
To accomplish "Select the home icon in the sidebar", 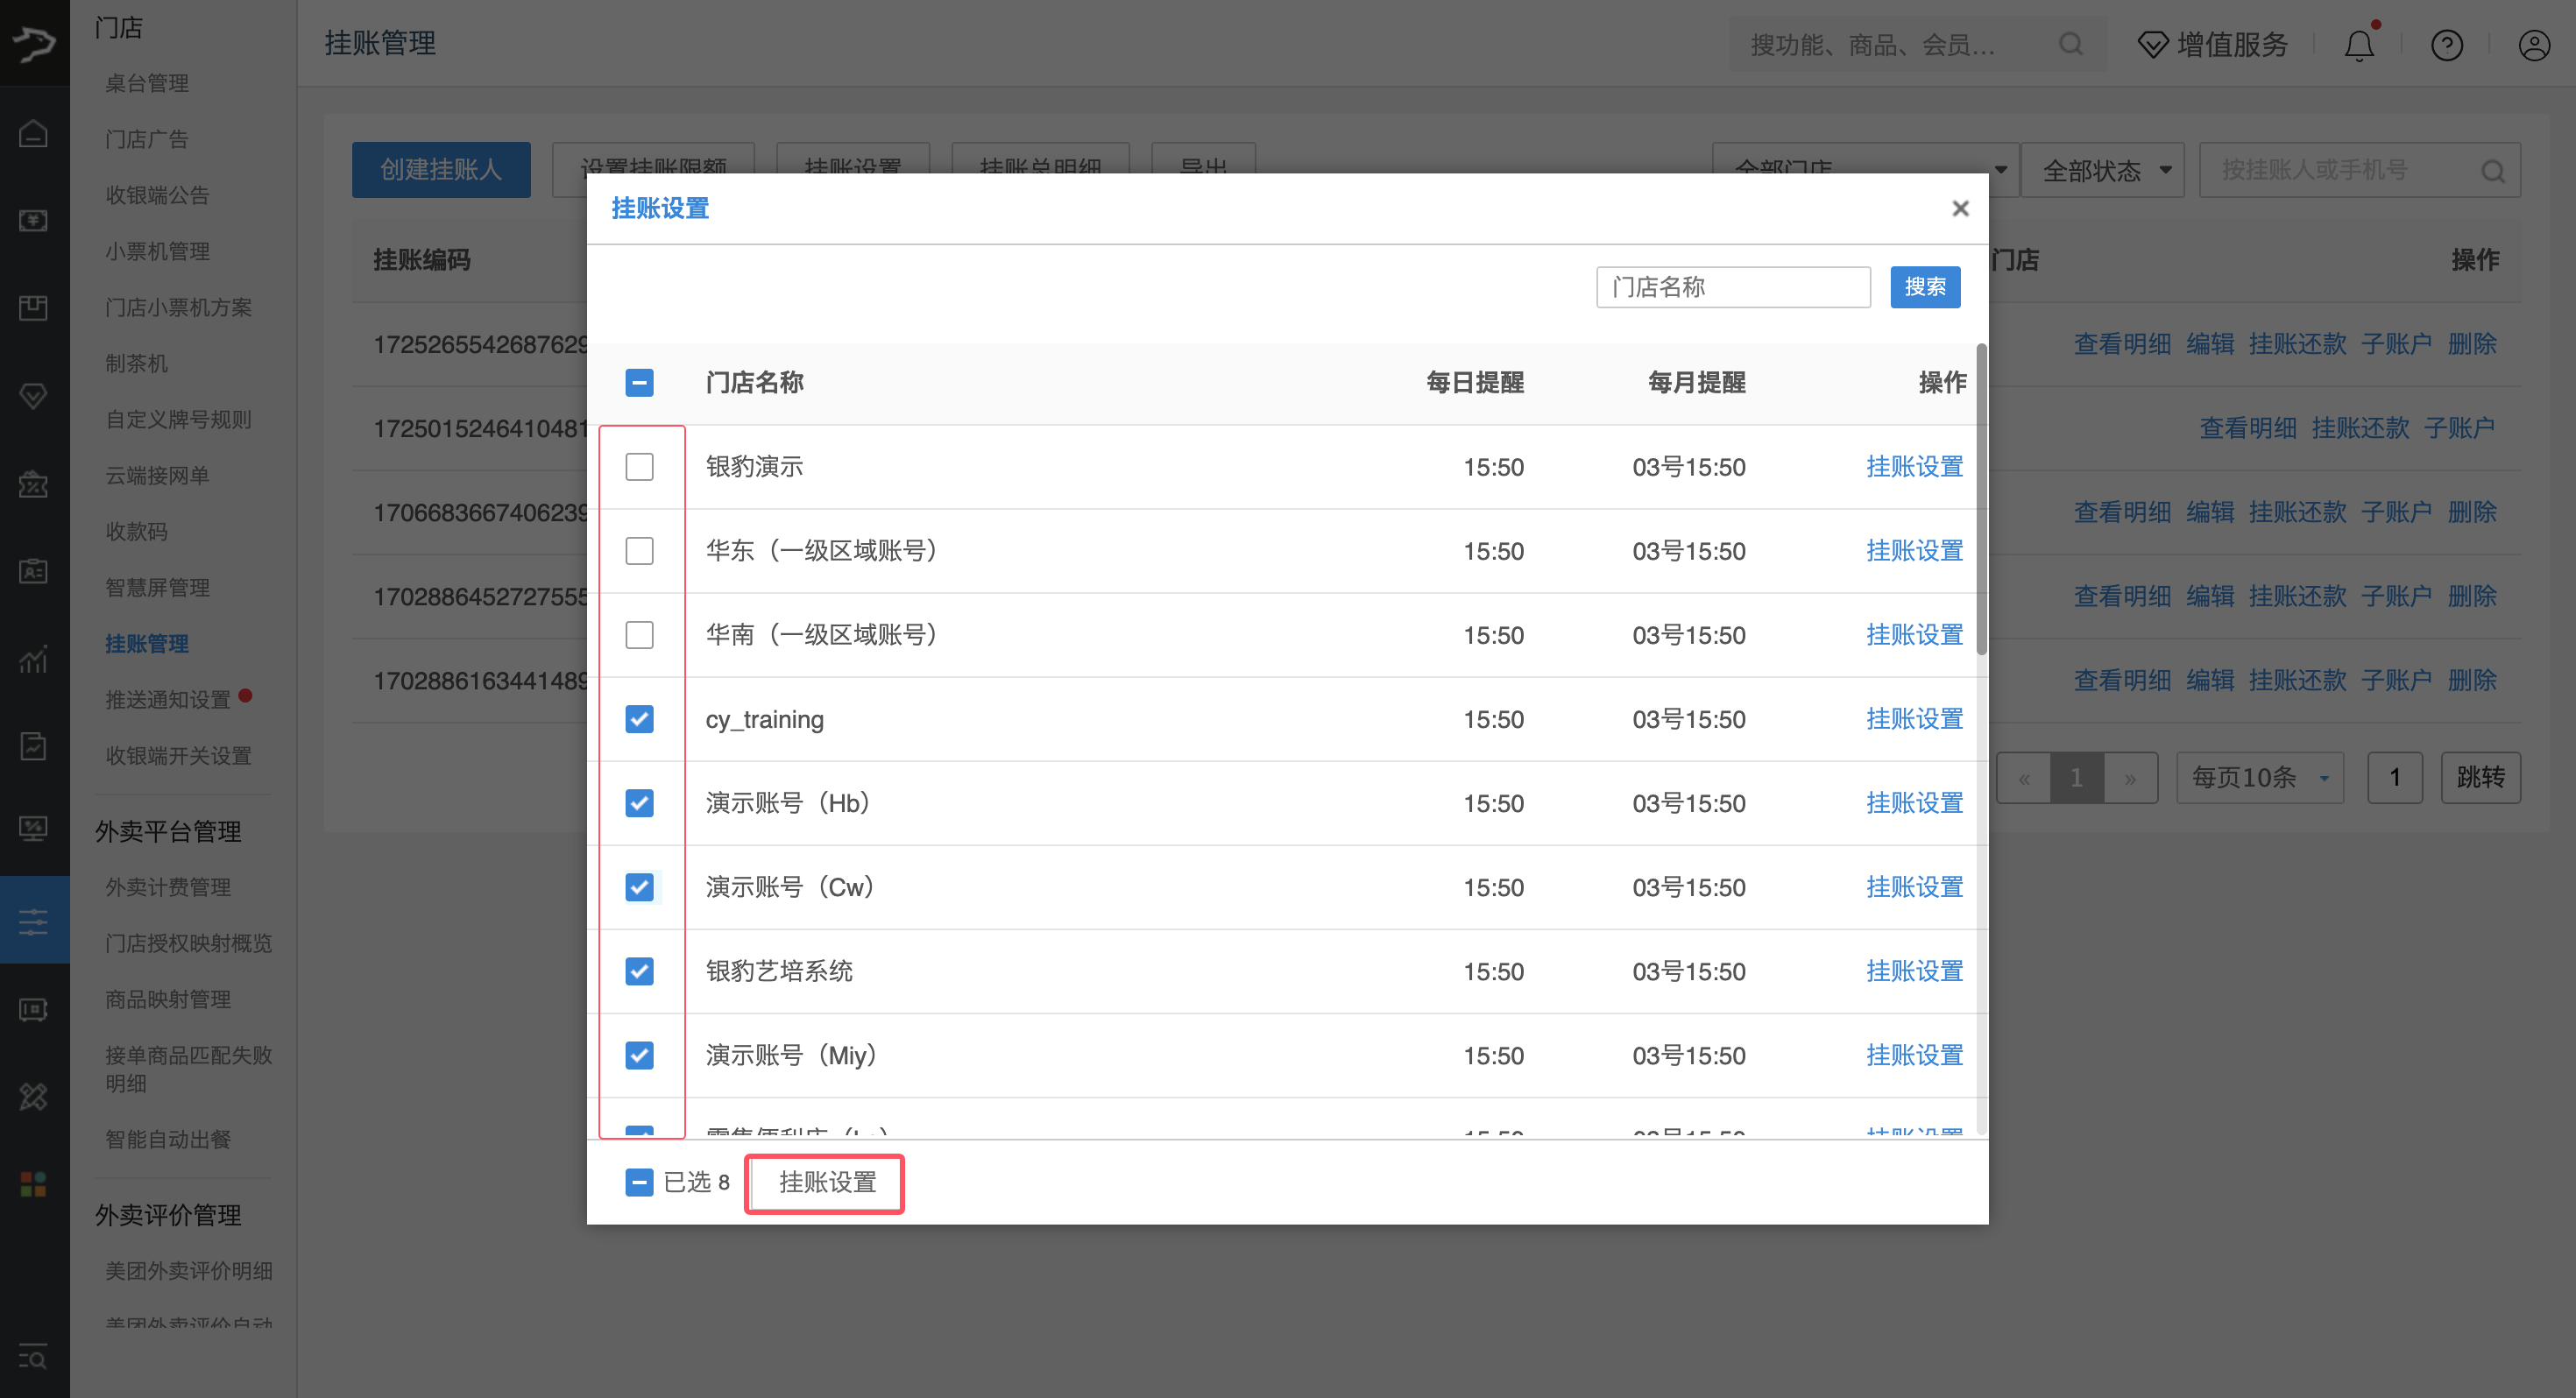I will [x=33, y=132].
